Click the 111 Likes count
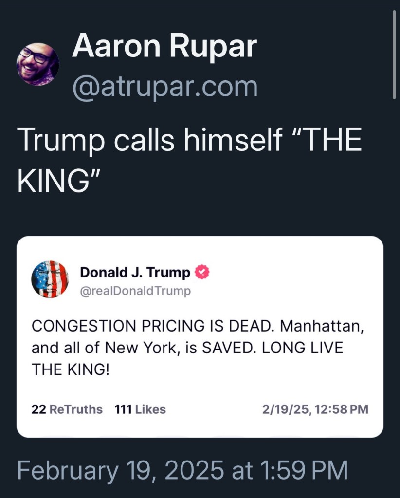Image resolution: width=400 pixels, height=498 pixels. [140, 409]
